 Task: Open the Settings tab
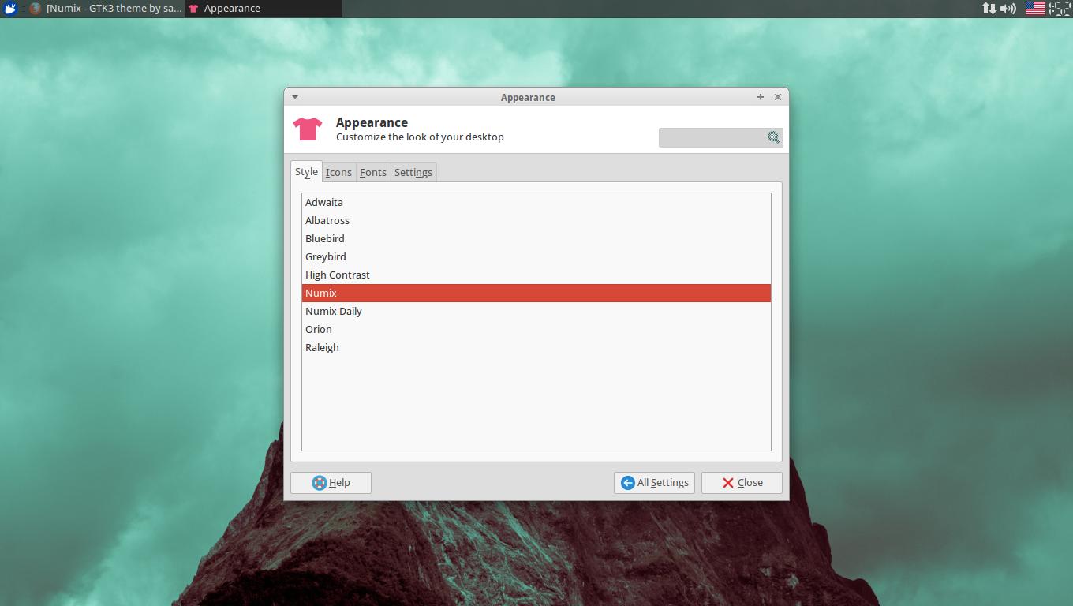click(x=413, y=172)
